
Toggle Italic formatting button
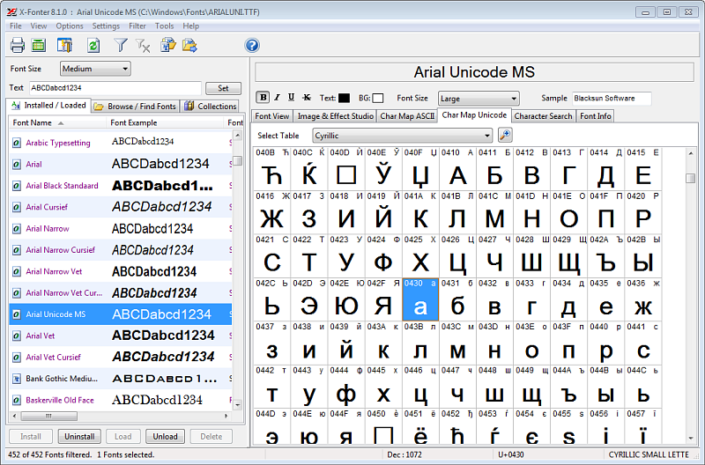click(277, 98)
